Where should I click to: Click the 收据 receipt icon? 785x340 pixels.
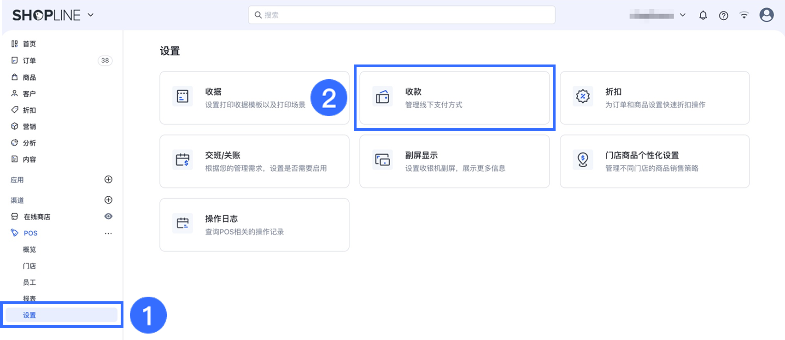pyautogui.click(x=183, y=96)
